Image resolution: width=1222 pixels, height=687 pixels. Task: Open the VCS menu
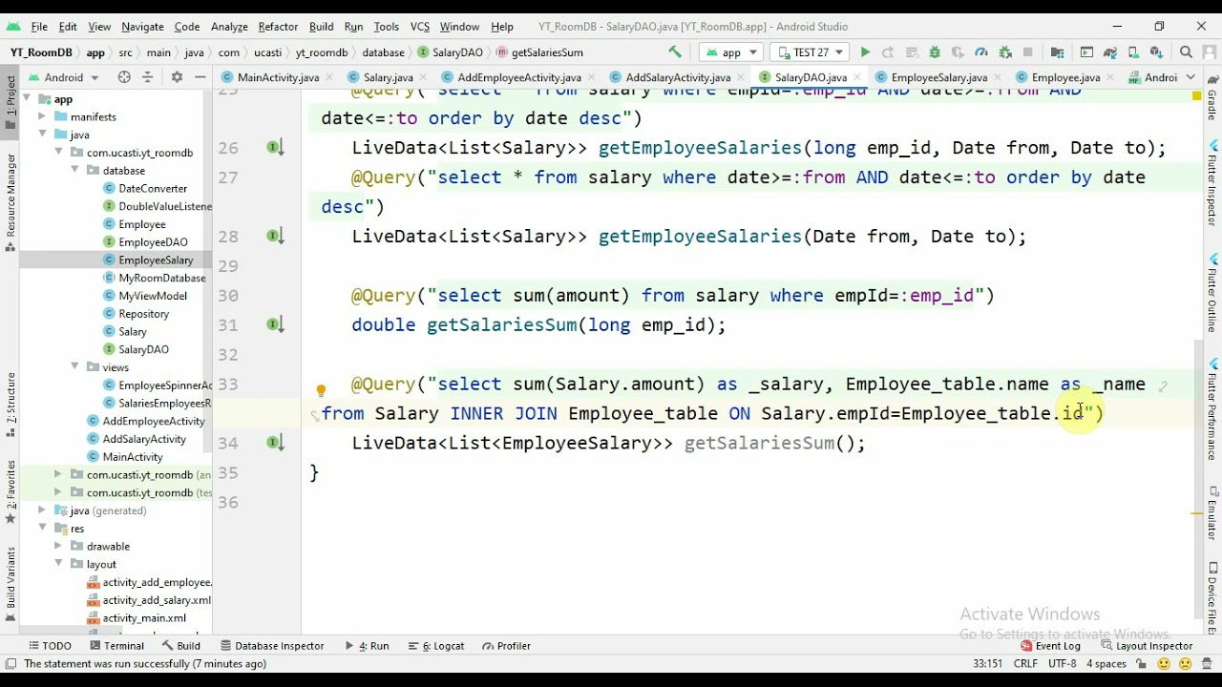coord(420,27)
